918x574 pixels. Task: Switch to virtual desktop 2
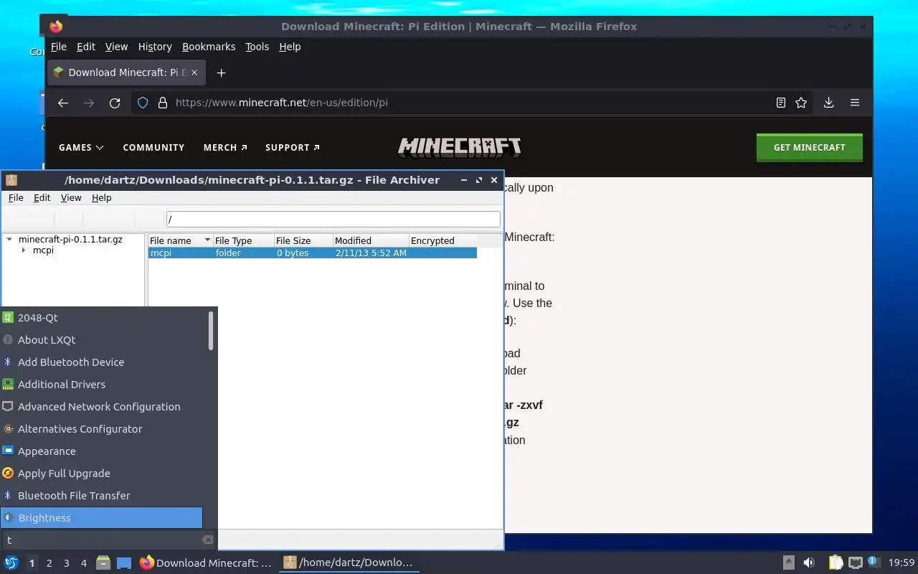click(x=49, y=563)
